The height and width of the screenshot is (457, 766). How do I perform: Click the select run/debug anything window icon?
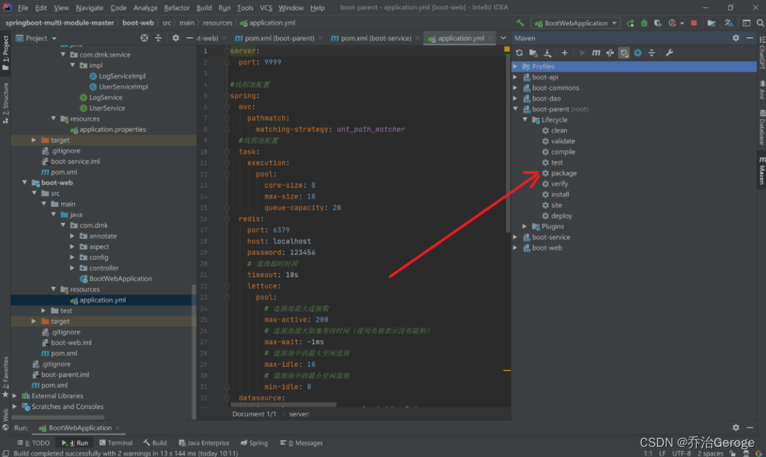(x=746, y=23)
